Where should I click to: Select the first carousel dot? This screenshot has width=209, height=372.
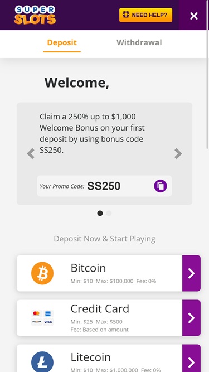[100, 213]
